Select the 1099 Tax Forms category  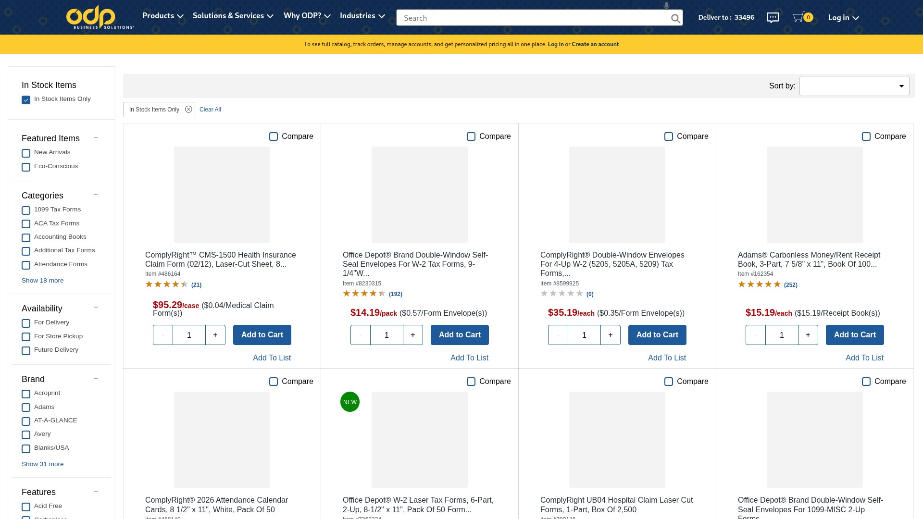(x=26, y=210)
